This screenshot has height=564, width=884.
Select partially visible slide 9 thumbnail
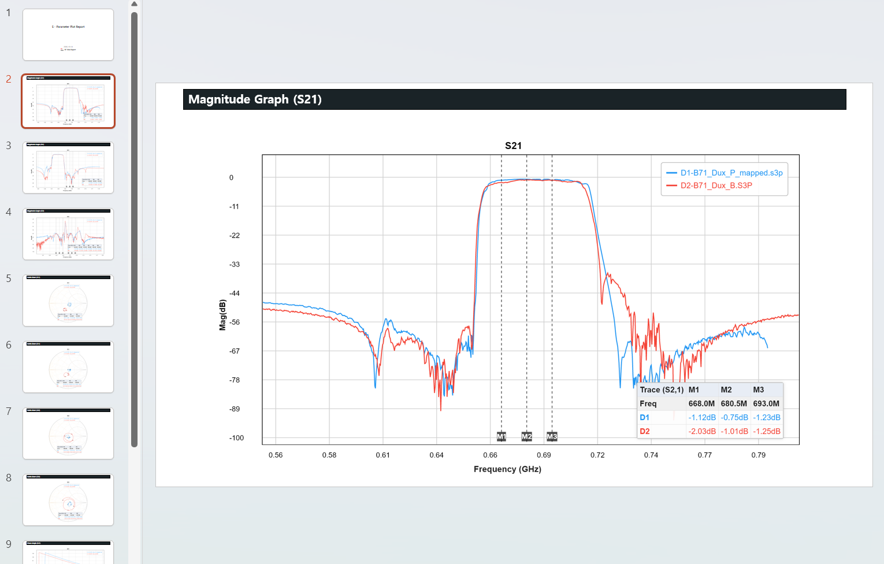pos(68,552)
